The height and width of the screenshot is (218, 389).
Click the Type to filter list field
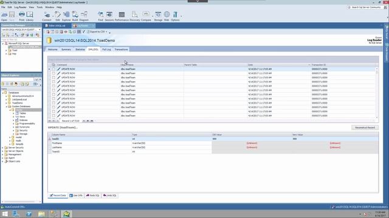point(21,39)
